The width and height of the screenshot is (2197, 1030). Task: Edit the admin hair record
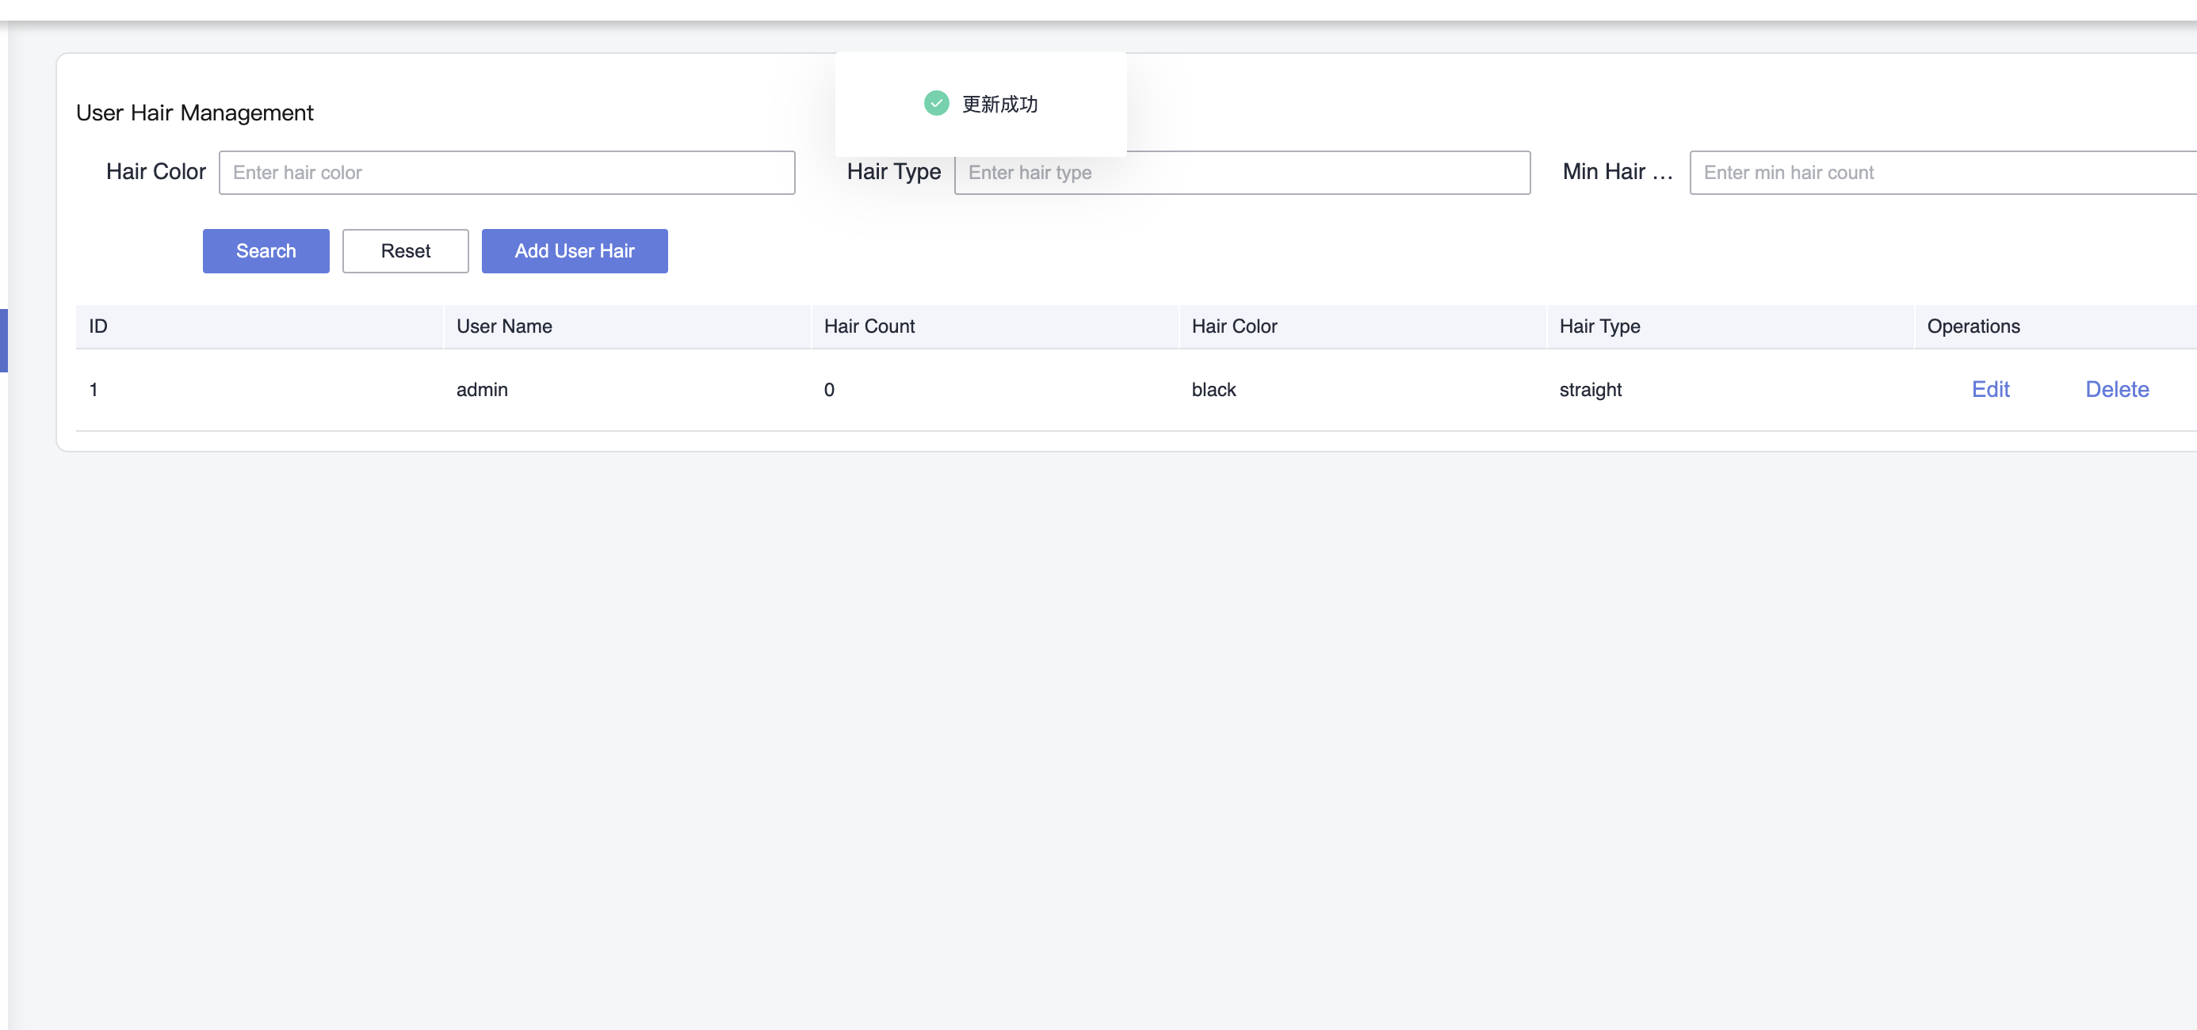tap(1990, 389)
